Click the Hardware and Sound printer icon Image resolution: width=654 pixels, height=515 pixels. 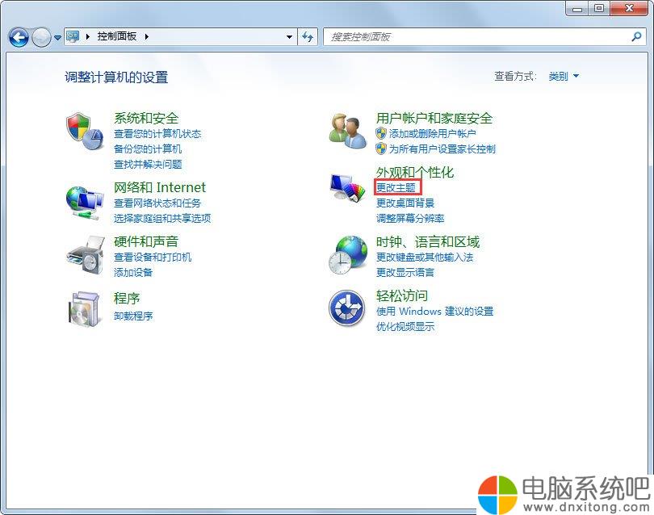(x=86, y=255)
